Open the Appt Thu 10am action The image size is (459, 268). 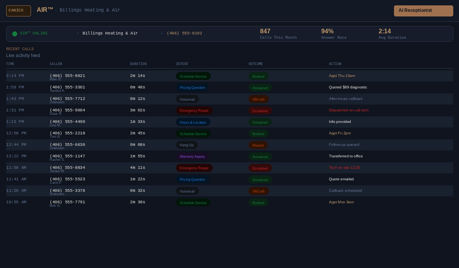[342, 76]
